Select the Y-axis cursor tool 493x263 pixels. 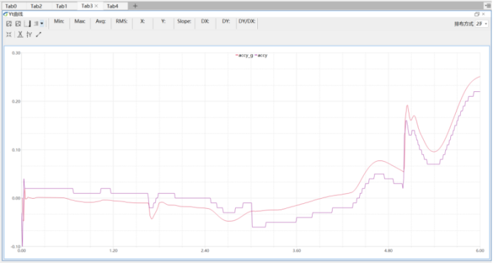[x=29, y=35]
